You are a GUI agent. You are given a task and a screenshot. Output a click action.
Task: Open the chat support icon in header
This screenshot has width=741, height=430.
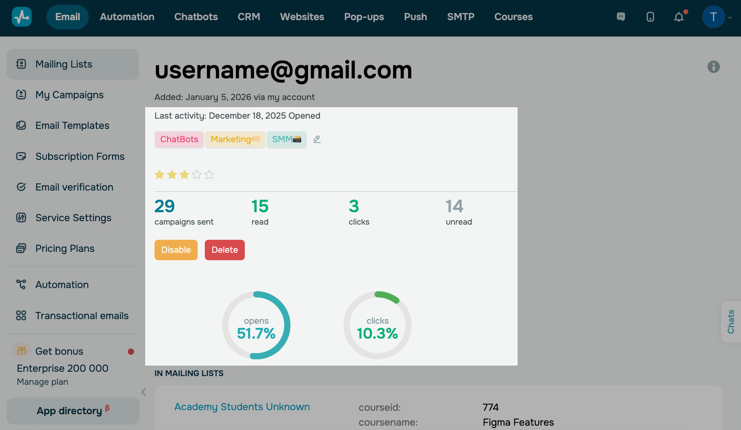point(621,17)
